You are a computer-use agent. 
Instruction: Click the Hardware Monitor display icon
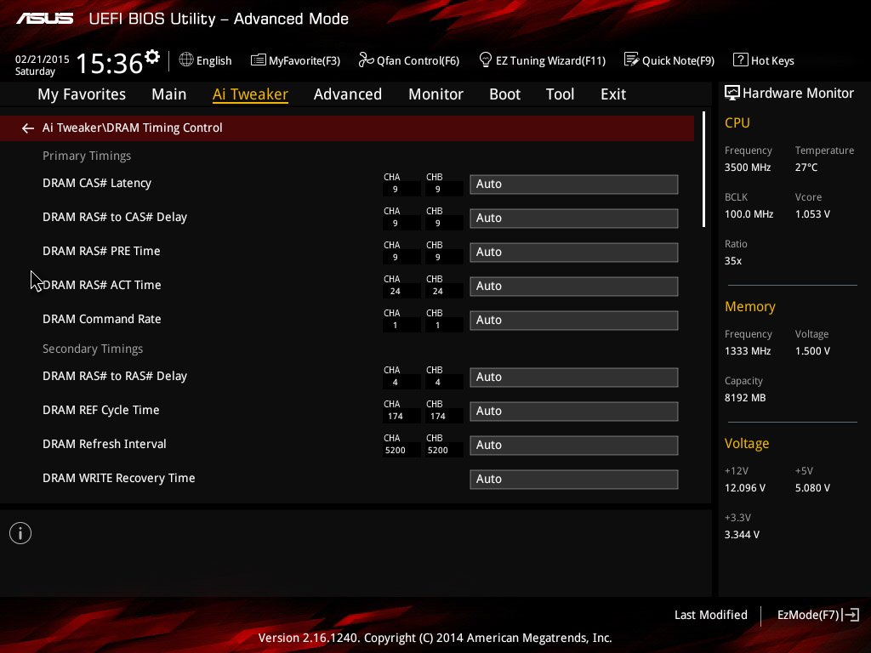pos(732,93)
